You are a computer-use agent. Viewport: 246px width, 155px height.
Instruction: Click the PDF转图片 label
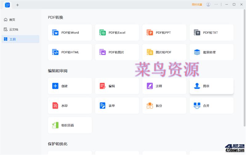116,52
